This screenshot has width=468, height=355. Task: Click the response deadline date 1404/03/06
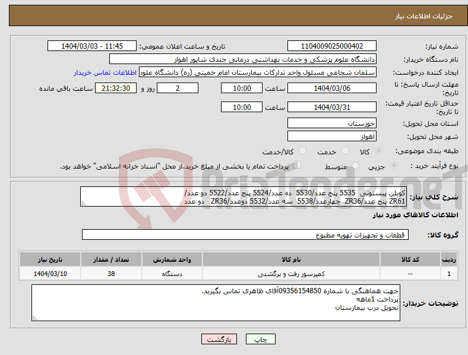pos(331,88)
